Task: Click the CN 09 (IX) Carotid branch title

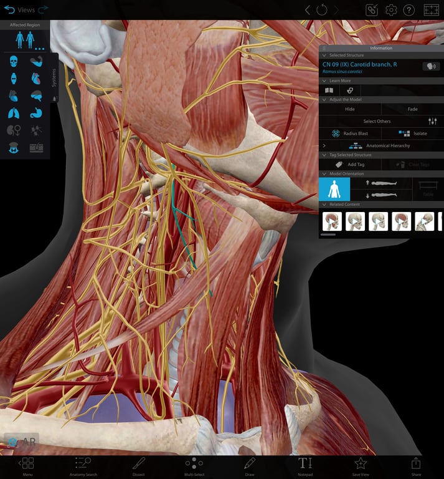Action: point(359,64)
